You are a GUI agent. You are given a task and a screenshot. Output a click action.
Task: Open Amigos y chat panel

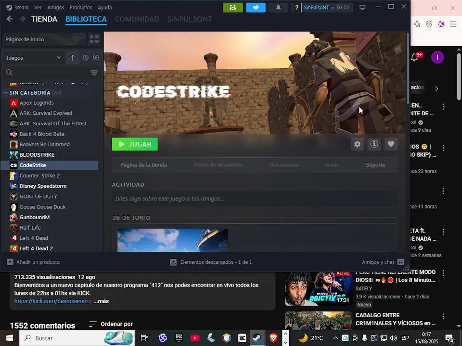tap(383, 262)
